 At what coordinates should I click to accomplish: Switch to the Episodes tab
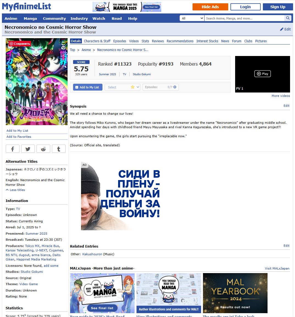click(x=119, y=41)
